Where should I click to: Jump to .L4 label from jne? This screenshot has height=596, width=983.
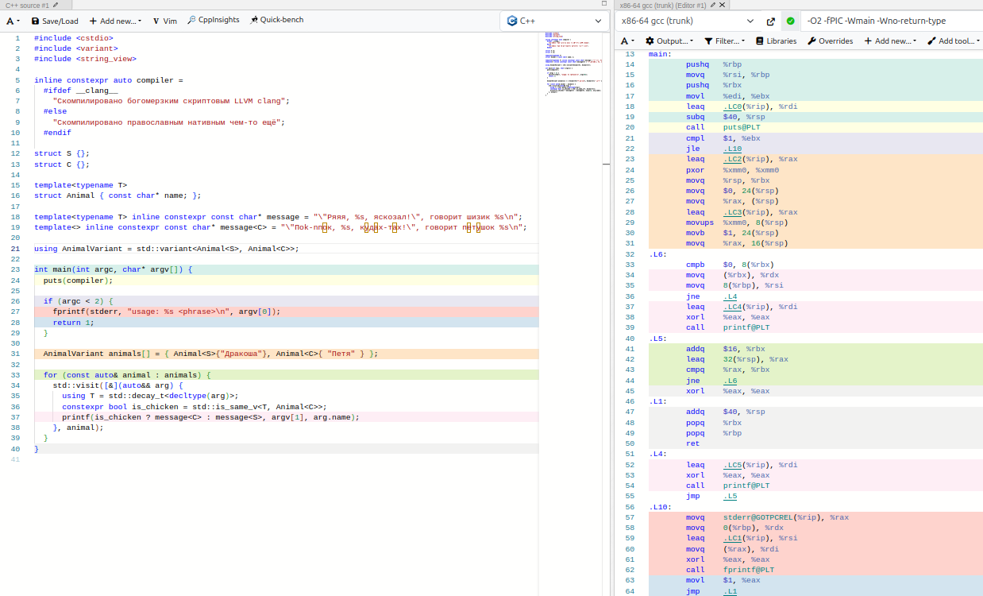point(730,296)
